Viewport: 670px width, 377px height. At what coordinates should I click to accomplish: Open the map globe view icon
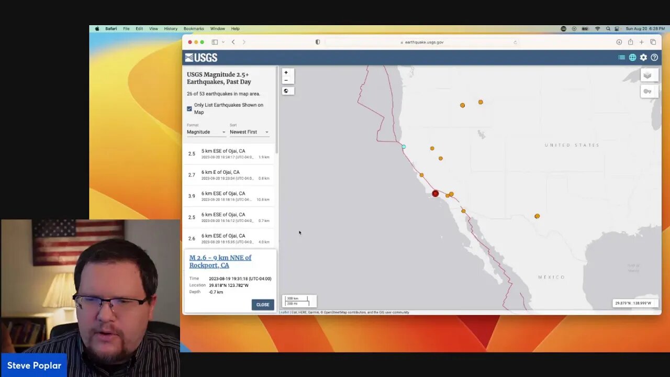632,58
